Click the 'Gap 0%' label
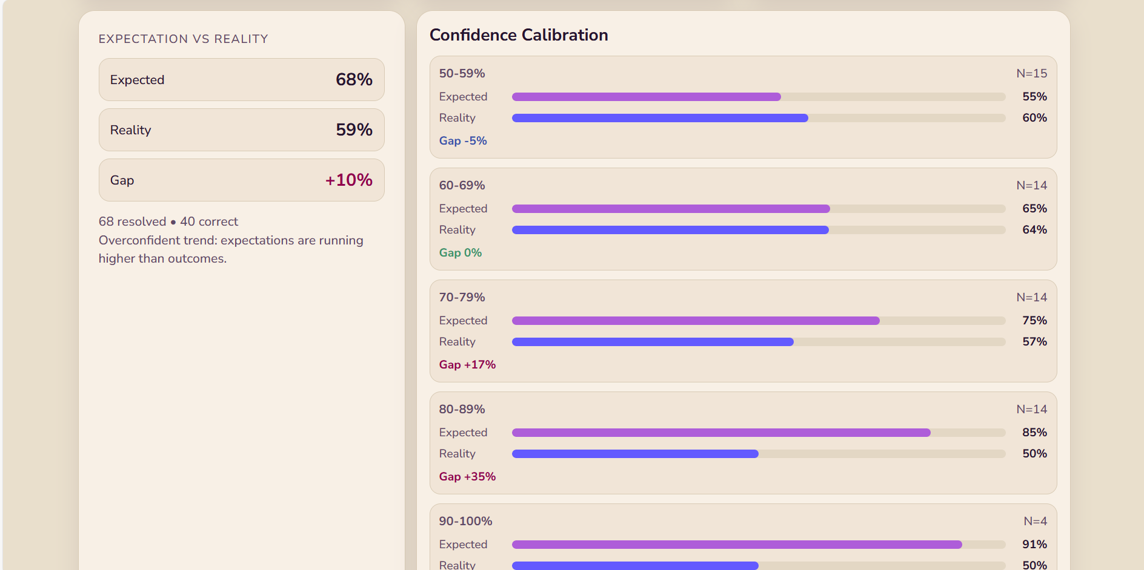This screenshot has height=570, width=1144. 461,252
